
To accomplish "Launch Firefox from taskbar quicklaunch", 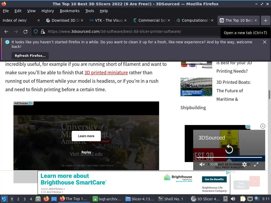I will [x=46, y=199].
